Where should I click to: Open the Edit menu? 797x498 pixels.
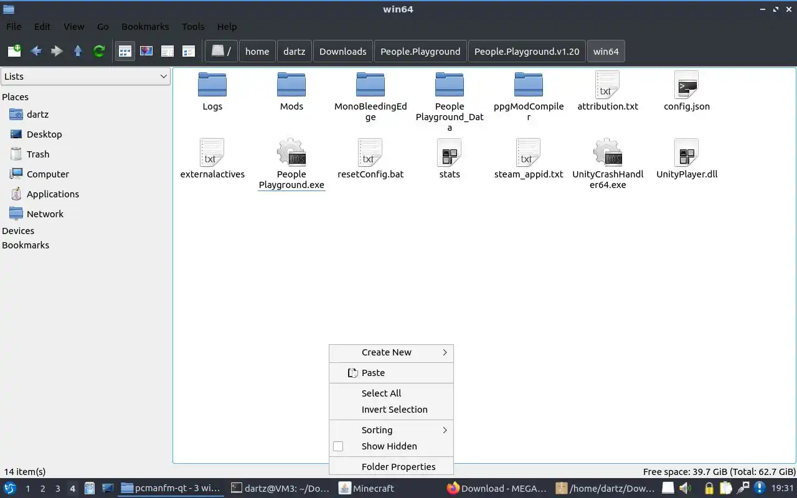coord(42,27)
